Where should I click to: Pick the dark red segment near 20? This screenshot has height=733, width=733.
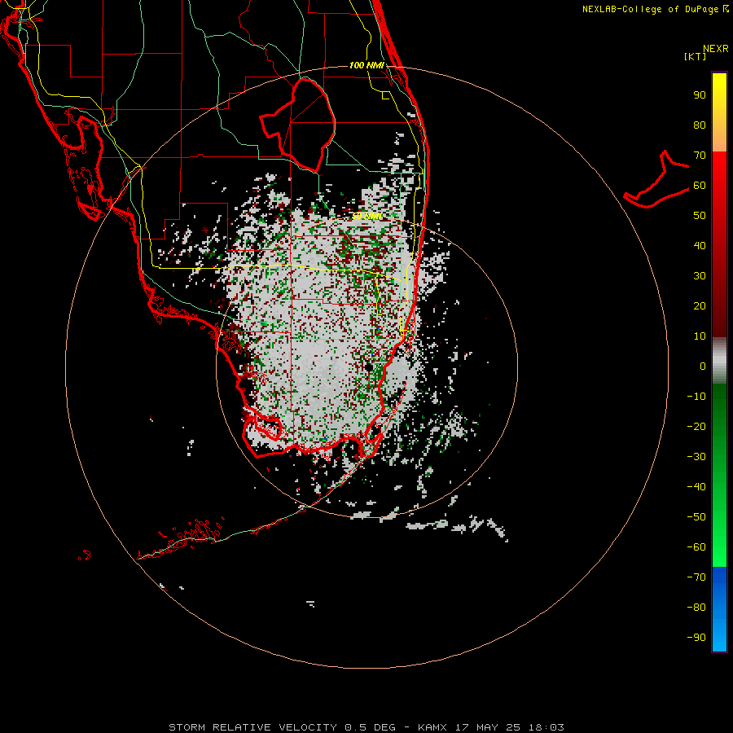coord(719,306)
